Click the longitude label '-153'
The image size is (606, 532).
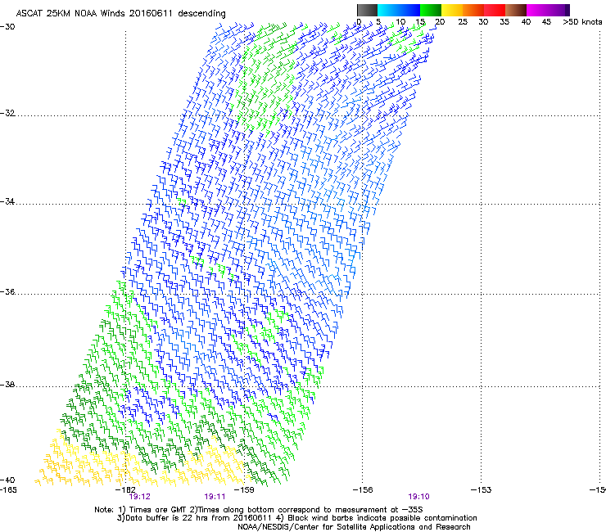(482, 490)
